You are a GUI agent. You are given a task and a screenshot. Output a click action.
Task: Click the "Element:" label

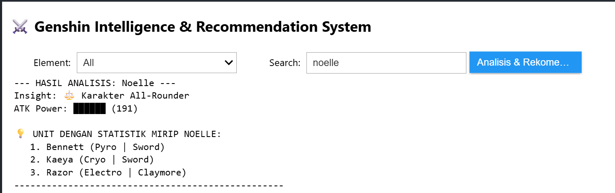[52, 63]
